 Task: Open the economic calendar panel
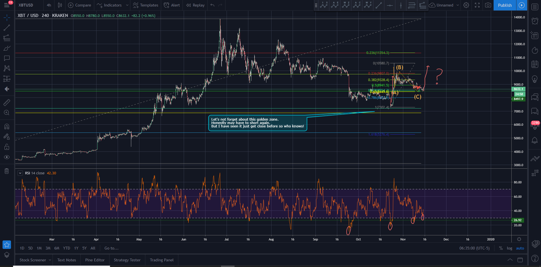pos(535,64)
